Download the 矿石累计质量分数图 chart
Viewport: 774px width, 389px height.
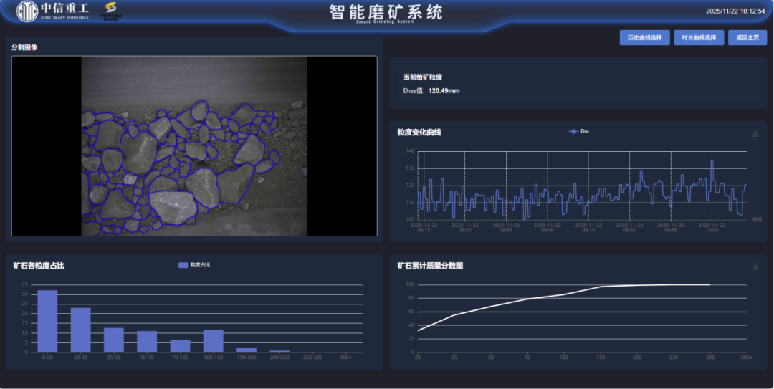click(755, 266)
